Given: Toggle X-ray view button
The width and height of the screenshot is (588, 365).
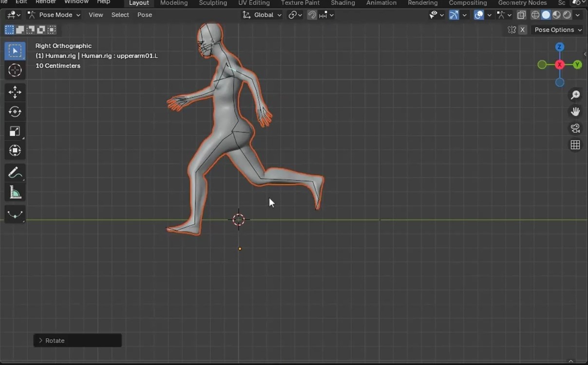Looking at the screenshot, I should point(521,15).
